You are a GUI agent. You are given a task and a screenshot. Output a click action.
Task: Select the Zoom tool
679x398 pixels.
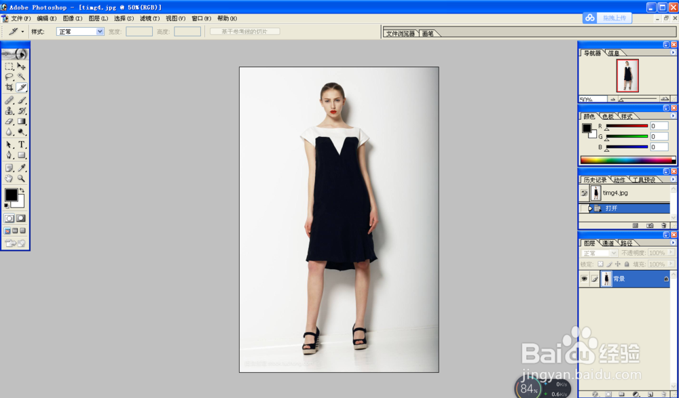pos(21,178)
